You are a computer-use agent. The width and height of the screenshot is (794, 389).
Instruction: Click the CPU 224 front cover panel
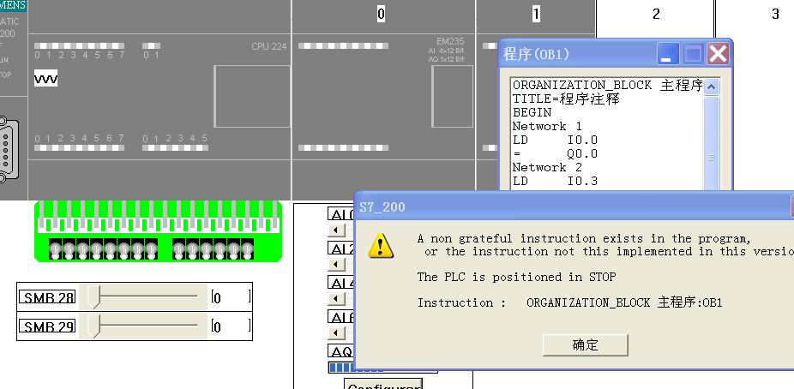coord(252,96)
